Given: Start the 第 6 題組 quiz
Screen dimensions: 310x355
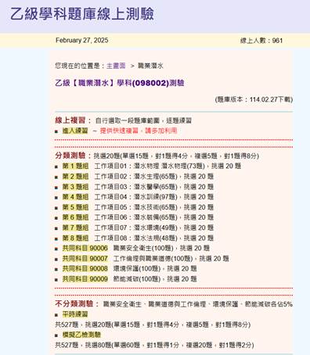Looking at the screenshot, I should point(75,217).
